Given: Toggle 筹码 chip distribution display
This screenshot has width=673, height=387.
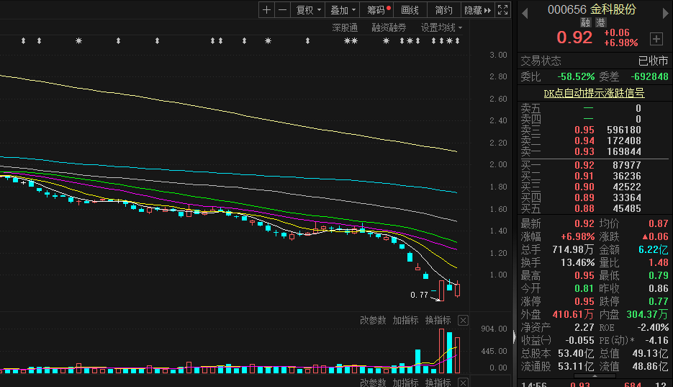Looking at the screenshot, I should [x=377, y=9].
